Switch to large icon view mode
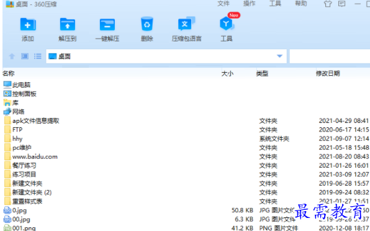This screenshot has width=370, height=231. pyautogui.click(x=25, y=56)
